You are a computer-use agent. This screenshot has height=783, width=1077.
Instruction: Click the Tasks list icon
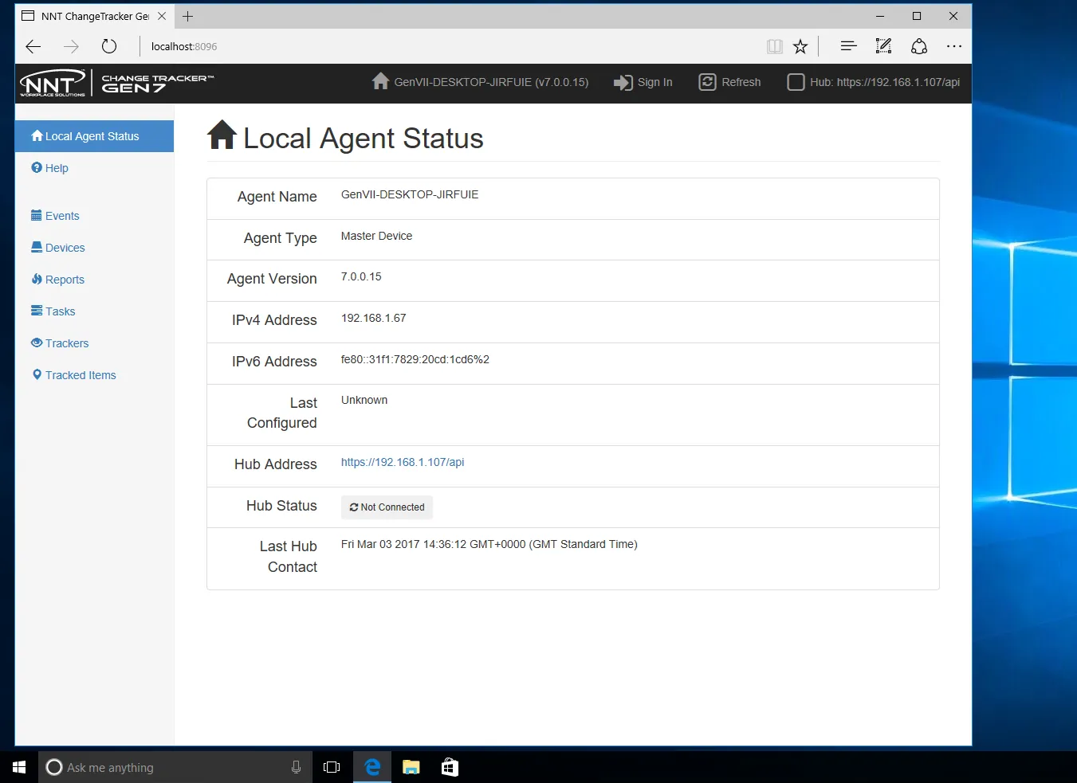click(x=37, y=311)
